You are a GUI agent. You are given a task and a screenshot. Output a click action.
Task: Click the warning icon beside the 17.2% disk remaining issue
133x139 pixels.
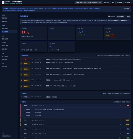pyautogui.click(x=21, y=63)
